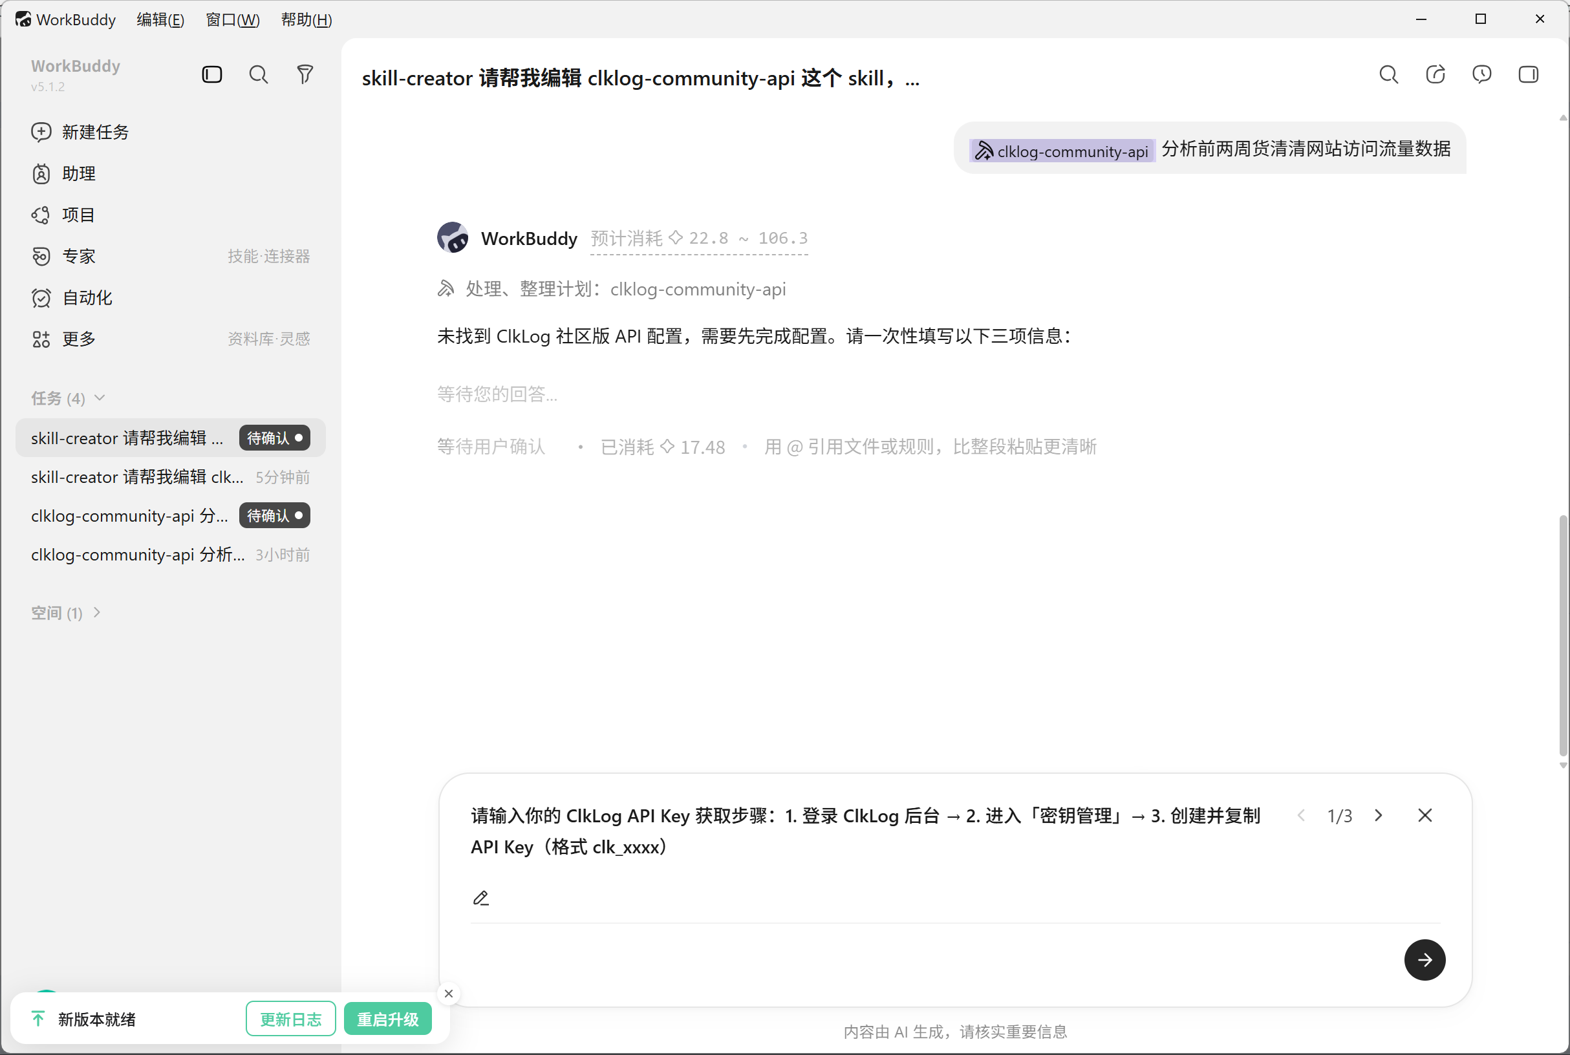Click the WorkBuddy avatar icon
This screenshot has height=1055, width=1570.
tap(453, 237)
